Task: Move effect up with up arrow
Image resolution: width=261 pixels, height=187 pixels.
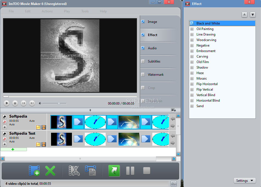Action: pos(244,15)
